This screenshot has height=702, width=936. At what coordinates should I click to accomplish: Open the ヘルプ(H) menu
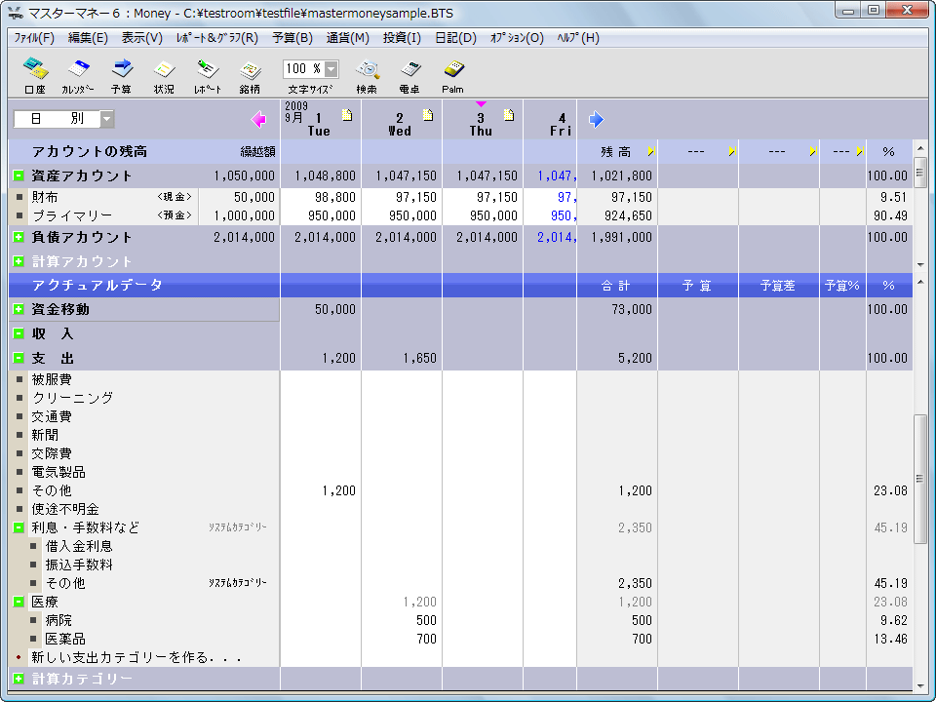click(x=578, y=38)
